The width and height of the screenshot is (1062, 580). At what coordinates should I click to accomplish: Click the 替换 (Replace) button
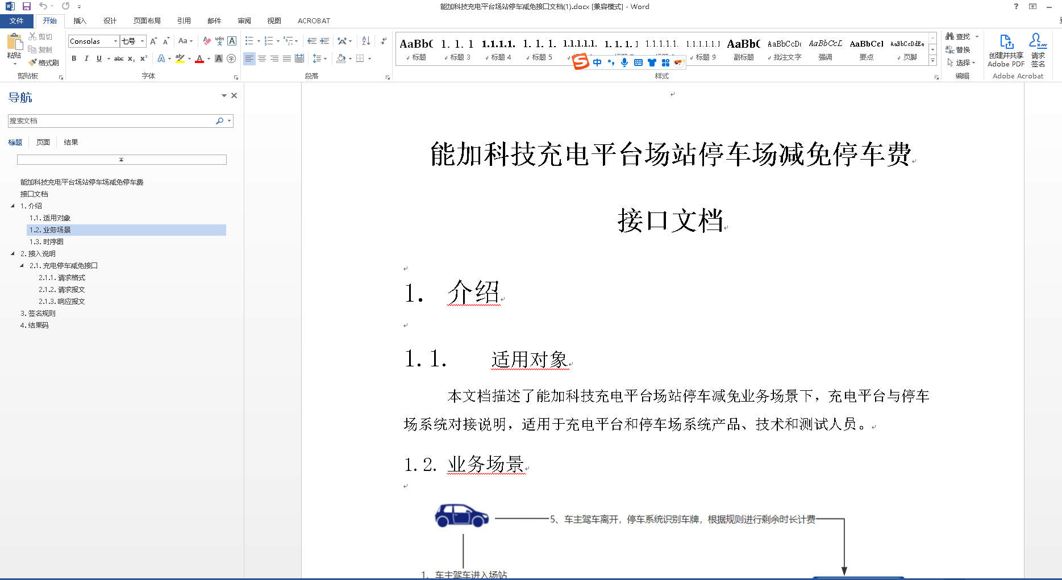(x=958, y=49)
